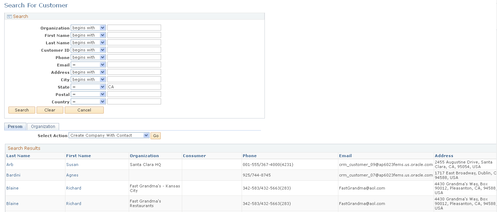This screenshot has width=497, height=212.
Task: Click the Postal code input field
Action: pos(134,94)
